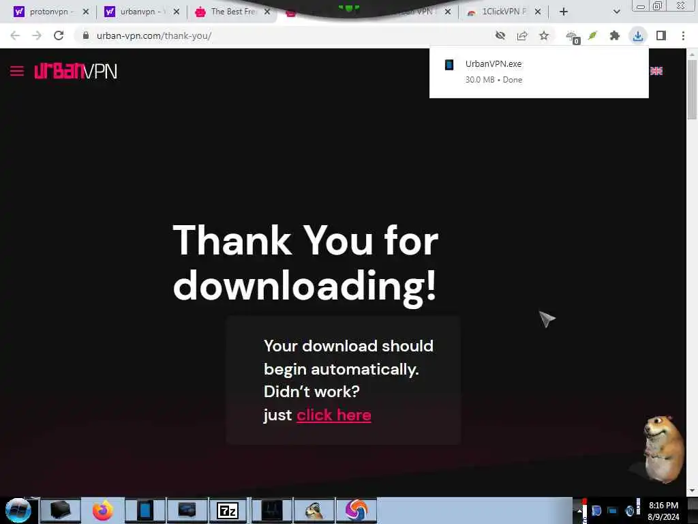This screenshot has width=698, height=524.
Task: Click the hamster desktop mascot
Action: point(663,449)
